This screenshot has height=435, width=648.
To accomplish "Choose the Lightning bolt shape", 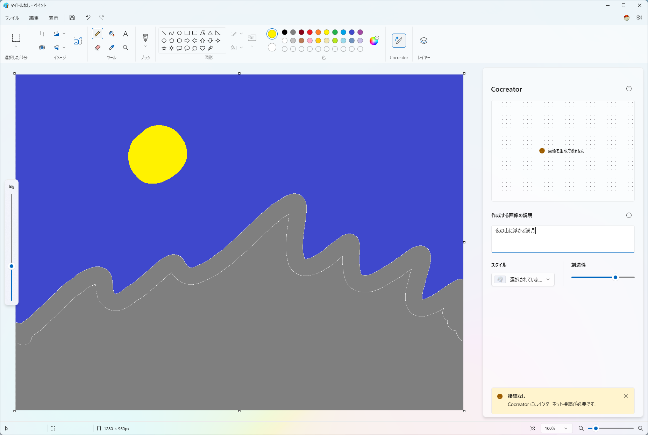I will click(210, 48).
